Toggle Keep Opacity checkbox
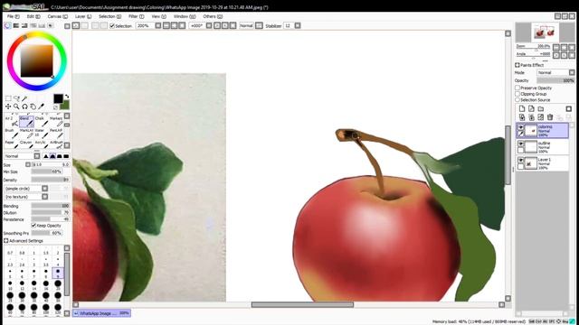 [33, 225]
